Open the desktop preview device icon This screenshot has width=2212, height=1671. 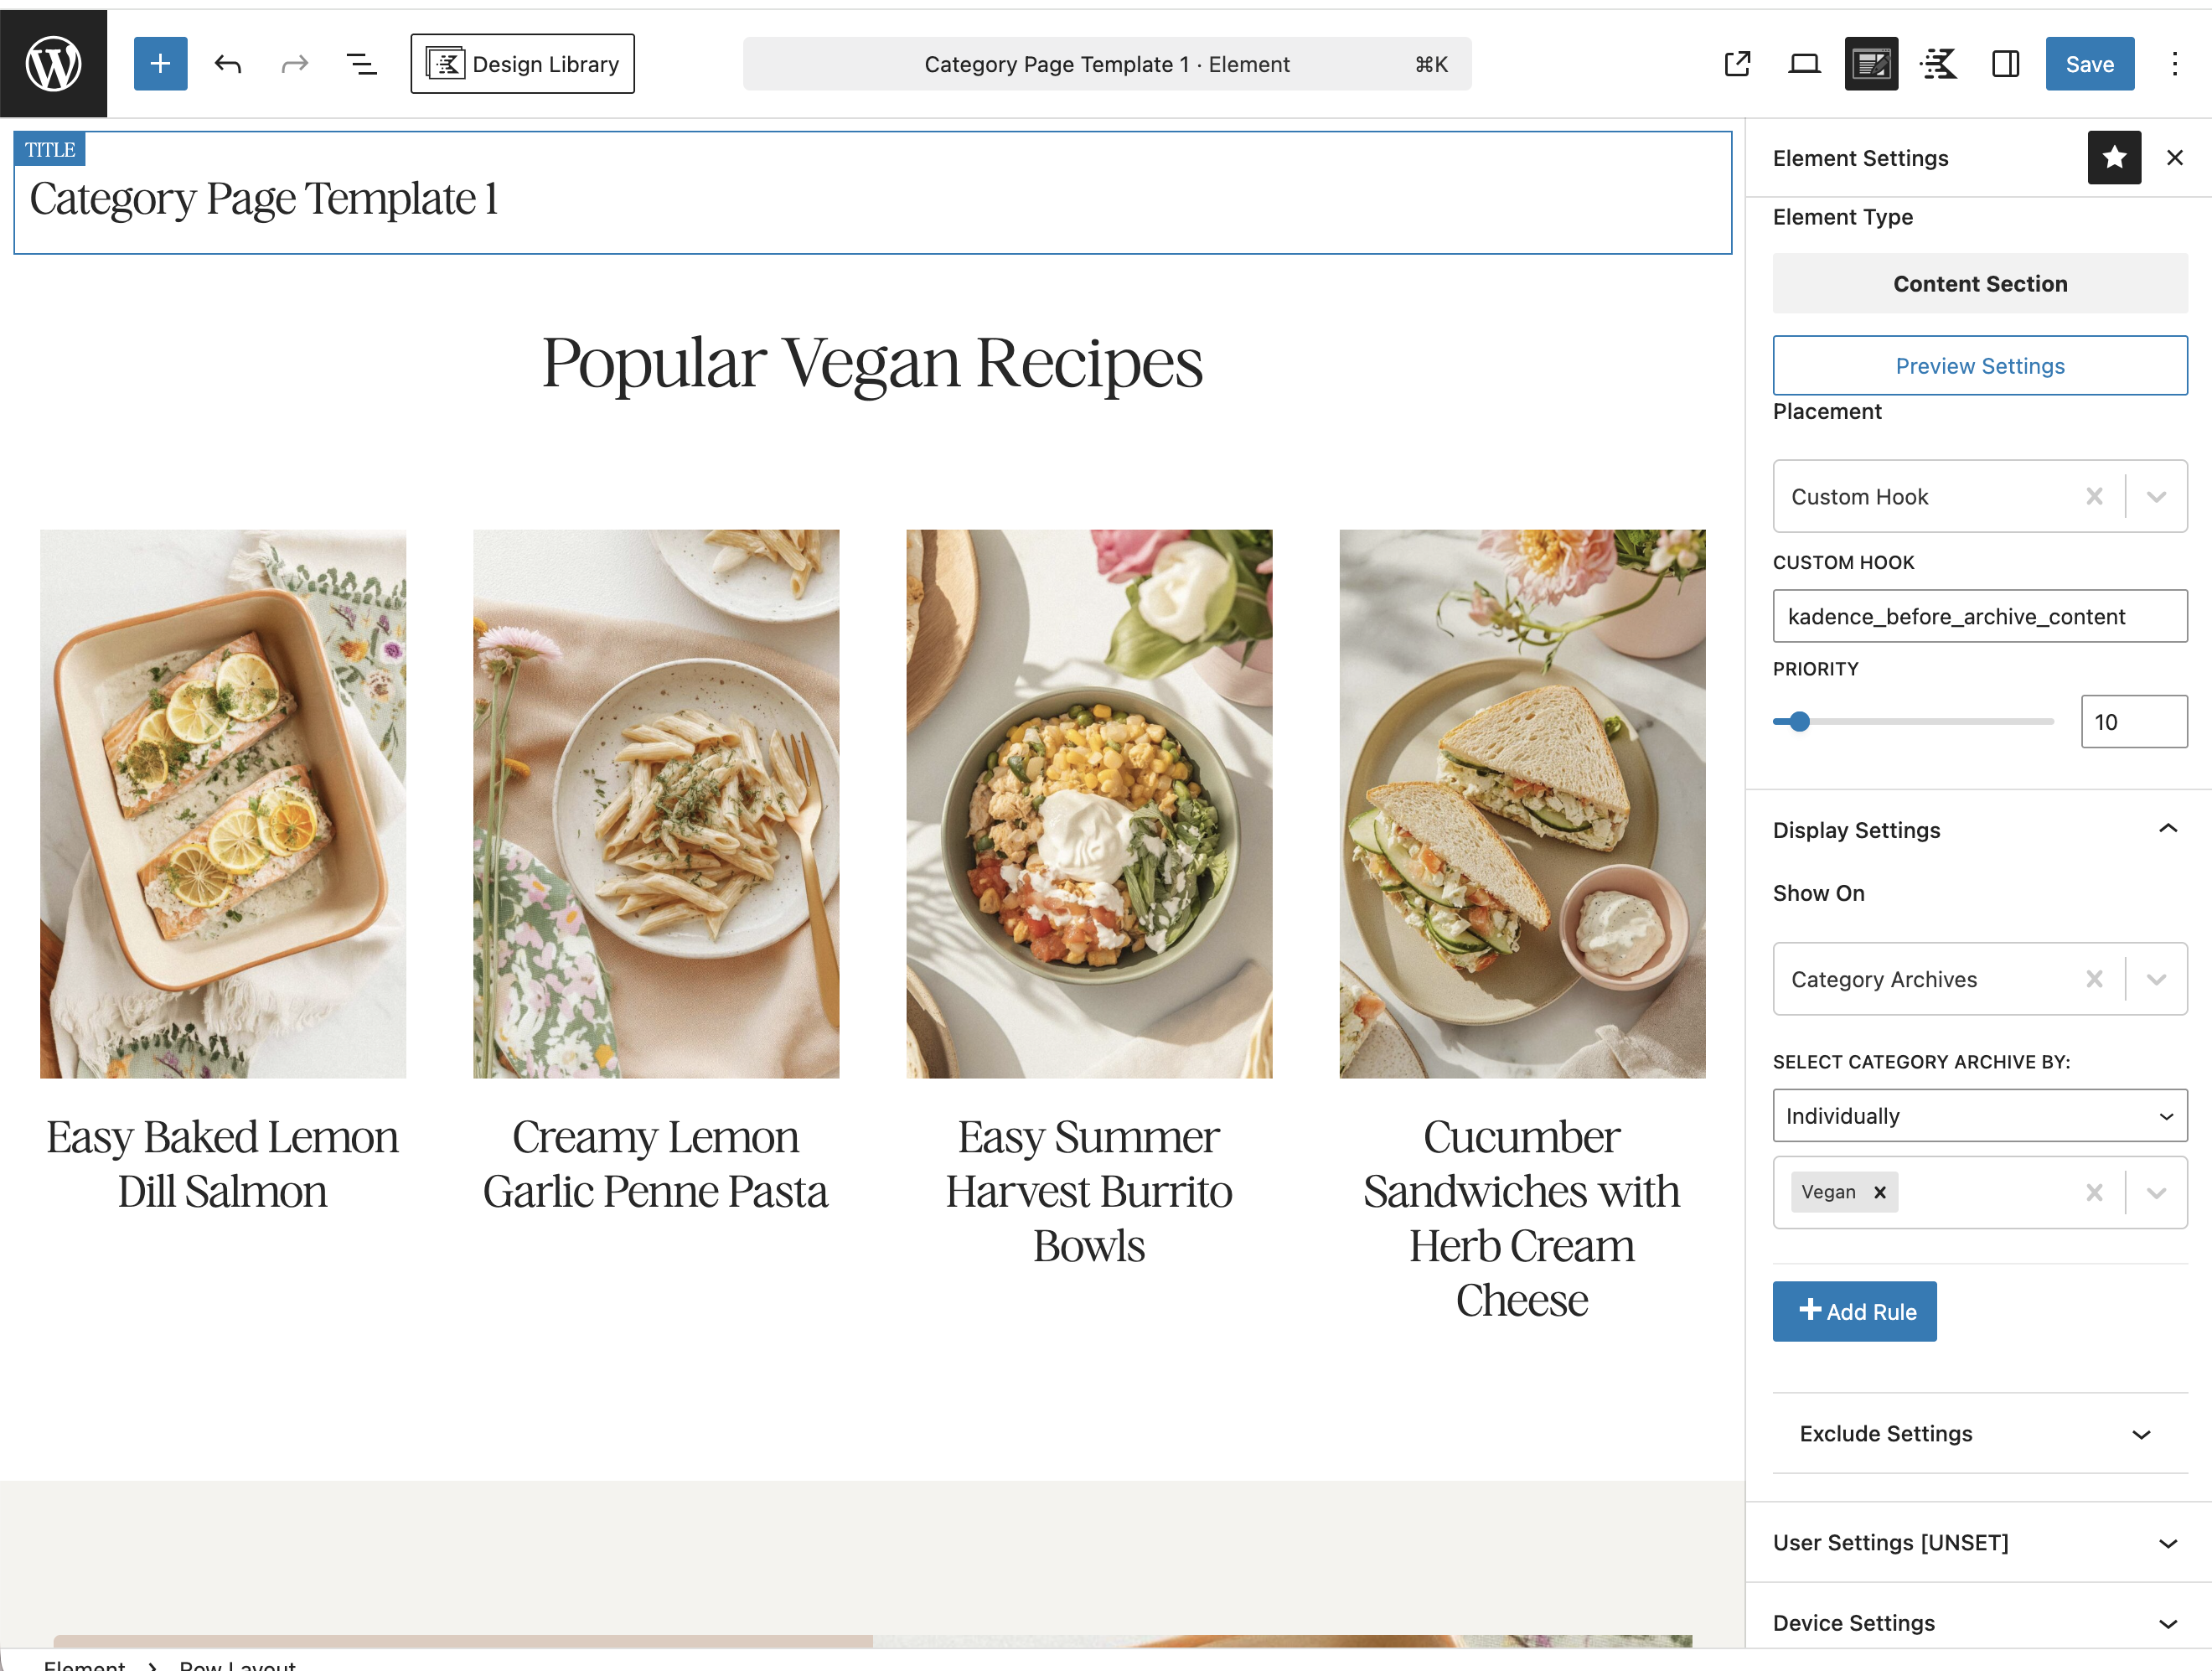(x=1804, y=64)
